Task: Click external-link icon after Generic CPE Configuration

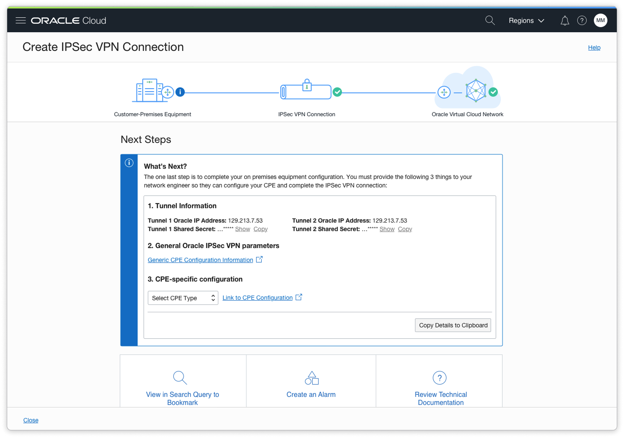Action: point(259,259)
